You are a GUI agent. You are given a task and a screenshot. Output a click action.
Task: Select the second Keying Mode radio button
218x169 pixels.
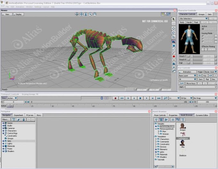click(x=203, y=39)
